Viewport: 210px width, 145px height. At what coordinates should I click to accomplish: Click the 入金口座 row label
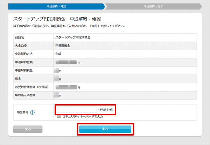(x=21, y=45)
